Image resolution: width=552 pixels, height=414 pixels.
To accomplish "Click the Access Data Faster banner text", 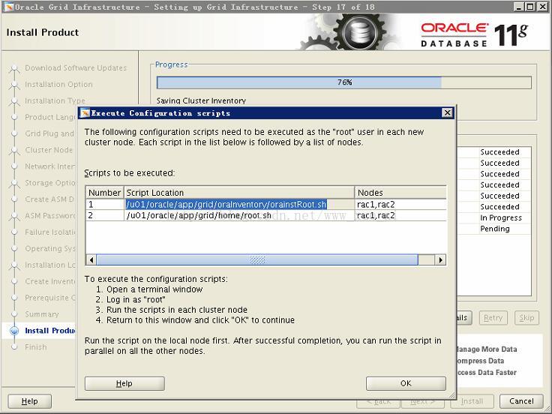I will [487, 373].
